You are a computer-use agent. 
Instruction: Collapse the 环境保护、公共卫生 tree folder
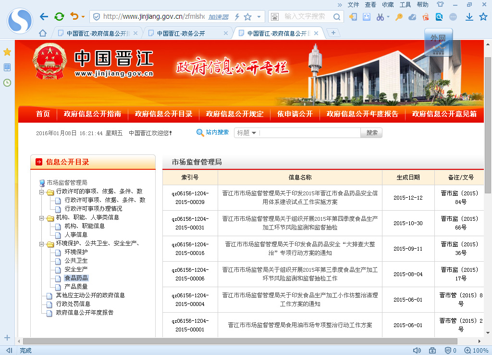pyautogui.click(x=42, y=244)
